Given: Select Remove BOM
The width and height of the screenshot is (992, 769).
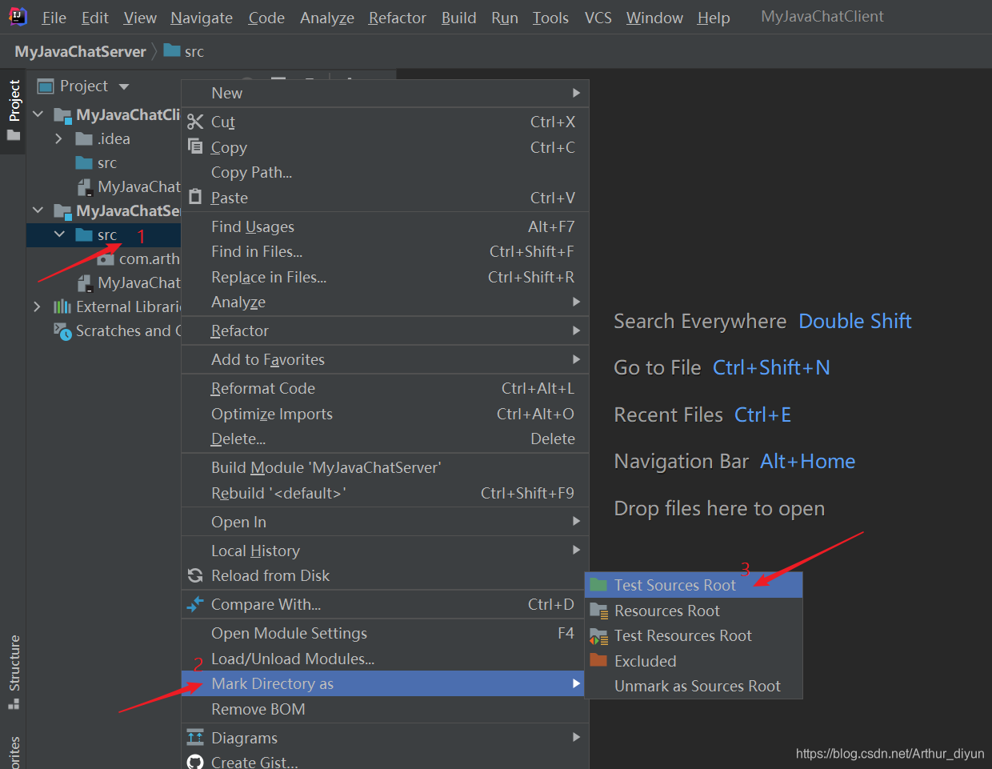Looking at the screenshot, I should click(x=385, y=709).
